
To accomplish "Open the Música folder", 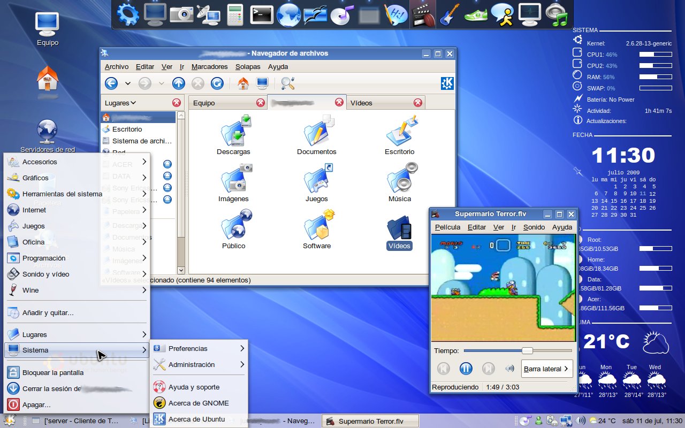I will point(400,182).
